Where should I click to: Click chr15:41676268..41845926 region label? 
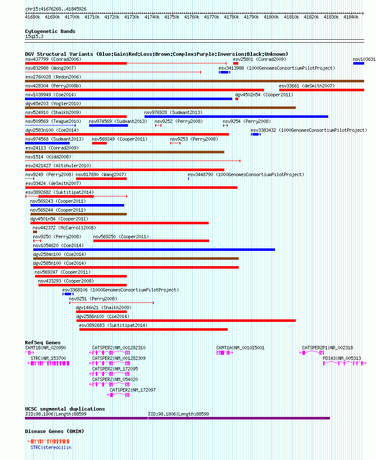coord(56,9)
